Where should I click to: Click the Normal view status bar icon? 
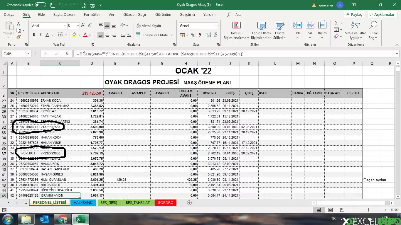(x=319, y=210)
